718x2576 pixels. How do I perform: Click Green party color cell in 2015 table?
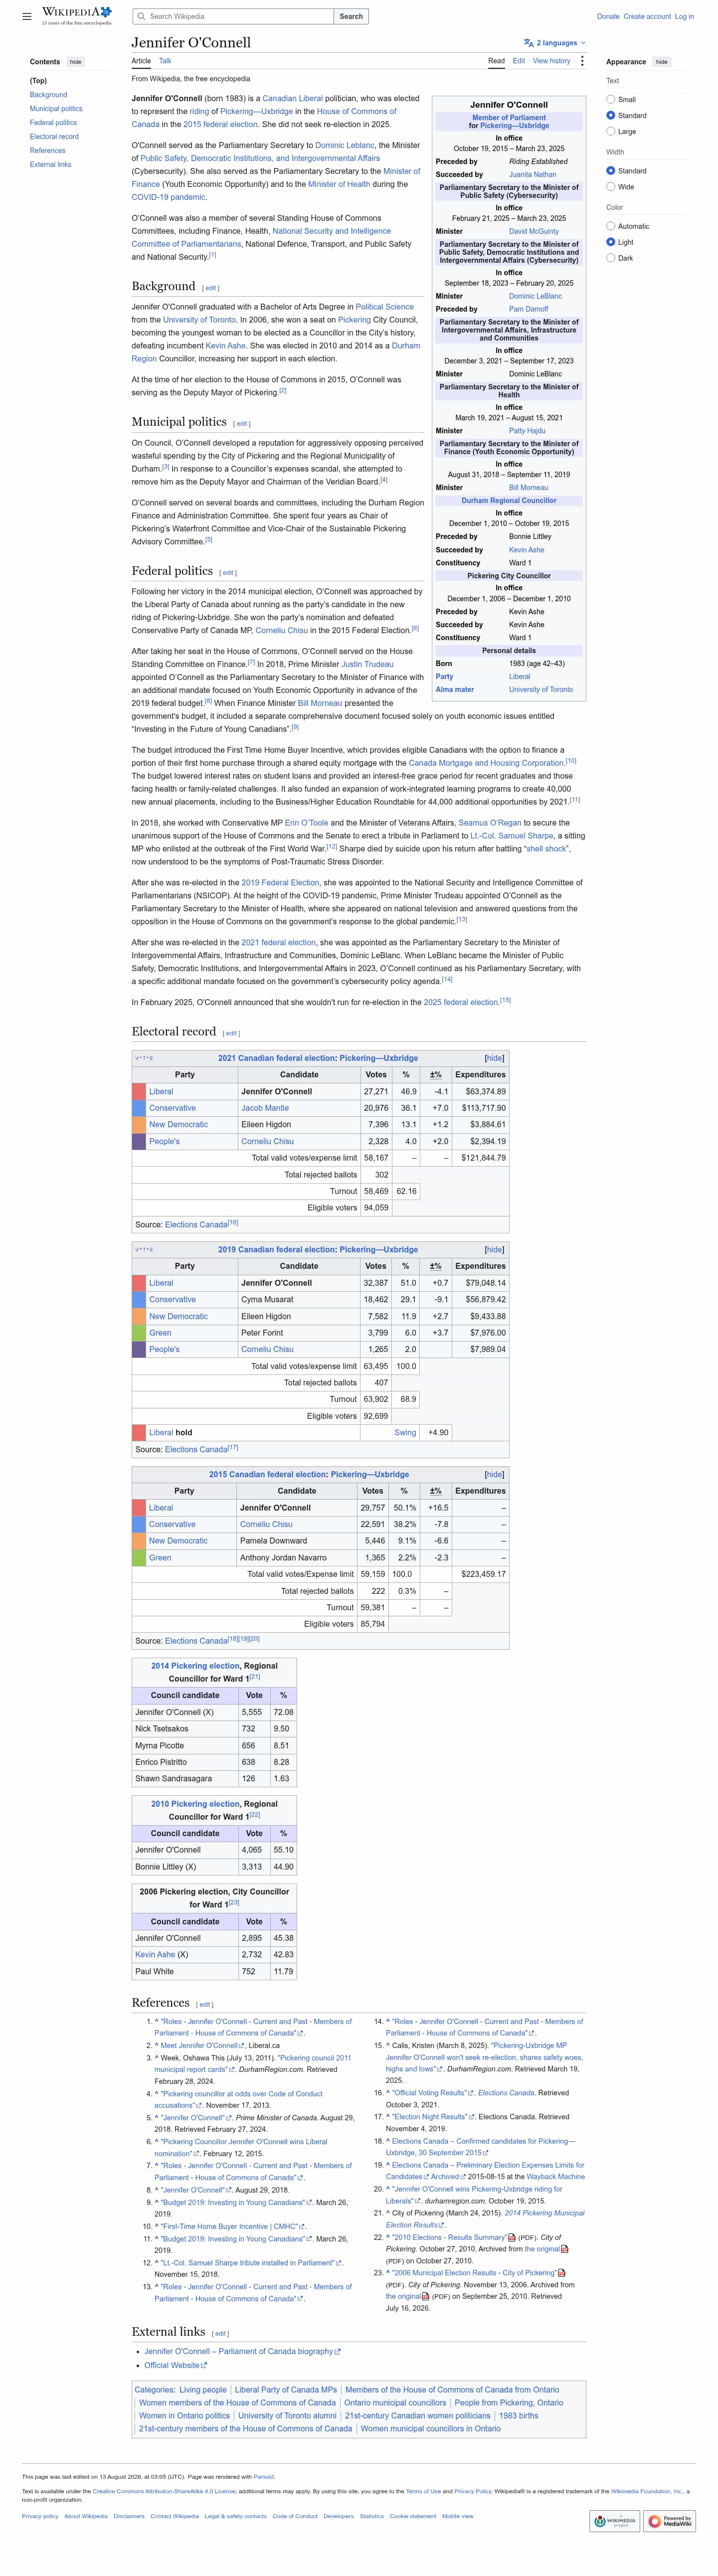[x=139, y=1557]
